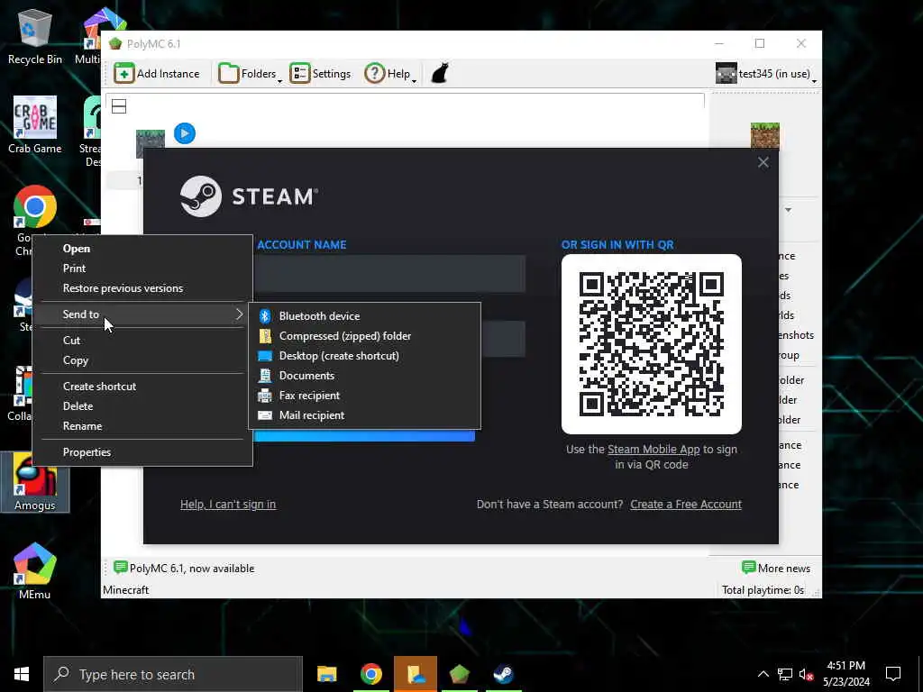The height and width of the screenshot is (692, 923).
Task: Send to Fax recipient
Action: click(x=365, y=396)
